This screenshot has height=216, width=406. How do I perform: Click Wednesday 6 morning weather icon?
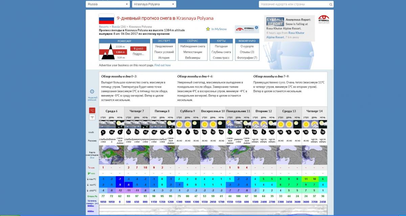point(103,124)
